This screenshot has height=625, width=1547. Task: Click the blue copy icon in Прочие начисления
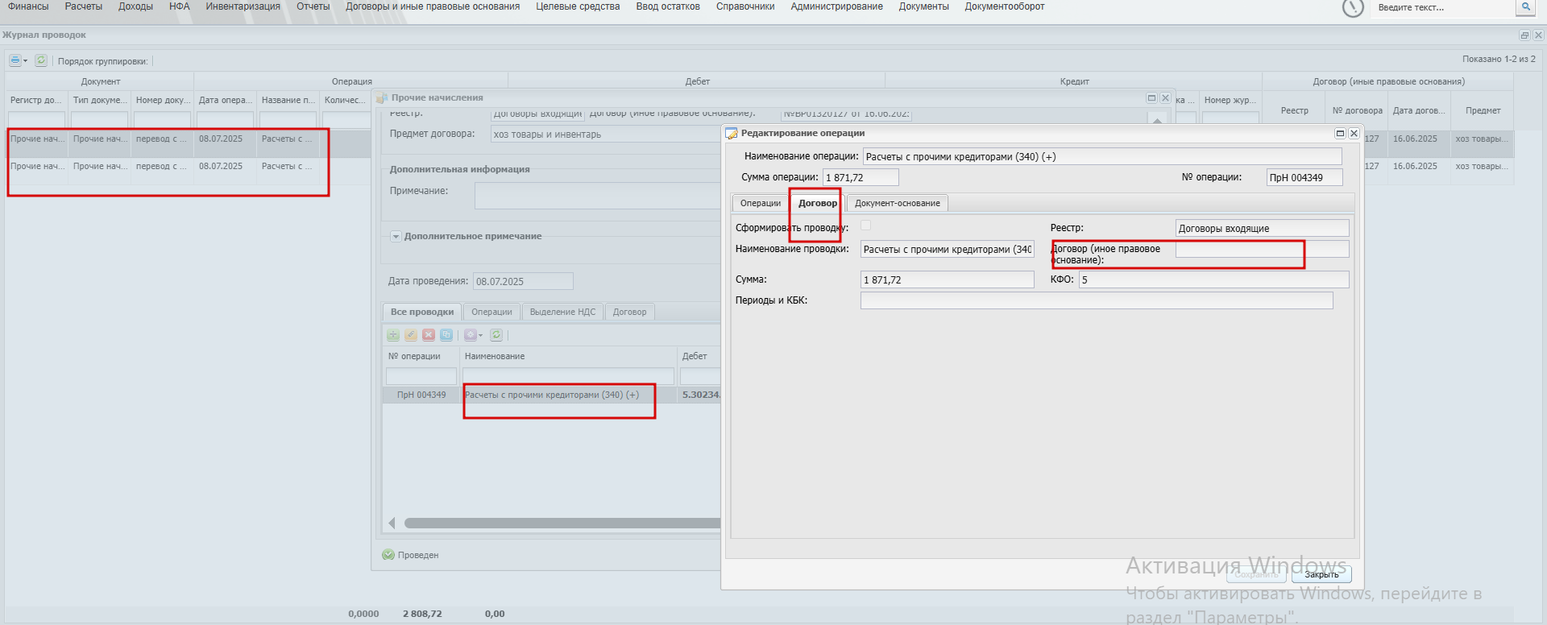pyautogui.click(x=446, y=335)
